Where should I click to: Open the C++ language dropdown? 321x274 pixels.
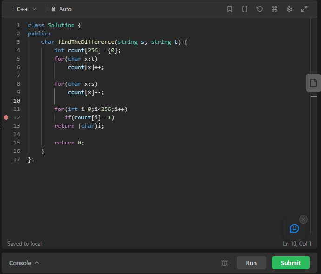[x=27, y=9]
